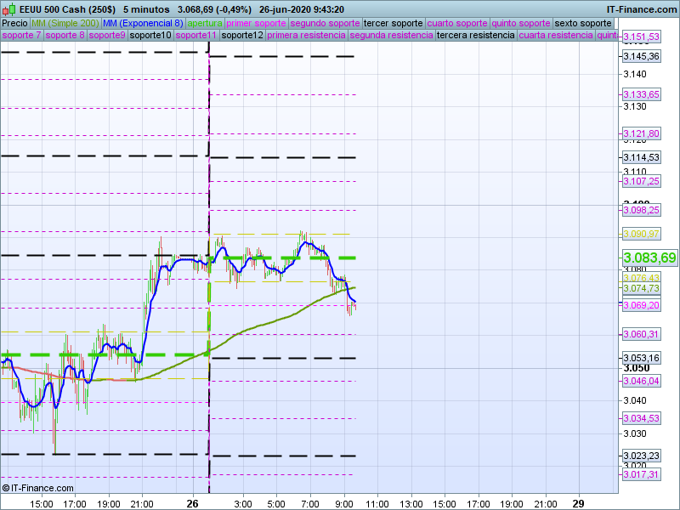This screenshot has width=680, height=510.
Task: Select the primer soporte label
Action: [x=257, y=23]
